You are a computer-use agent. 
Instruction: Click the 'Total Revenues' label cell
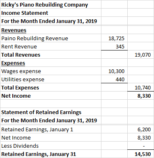coord(51,55)
